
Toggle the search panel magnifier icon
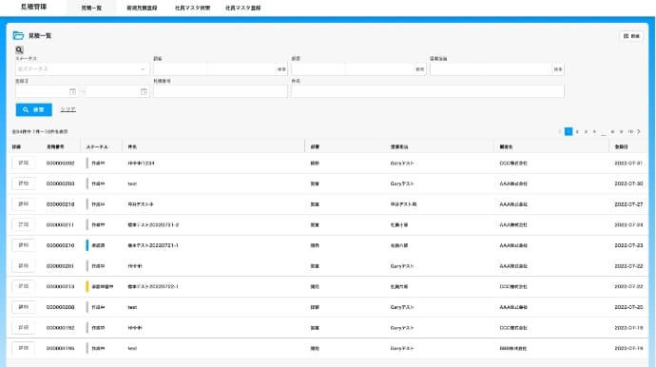(19, 49)
